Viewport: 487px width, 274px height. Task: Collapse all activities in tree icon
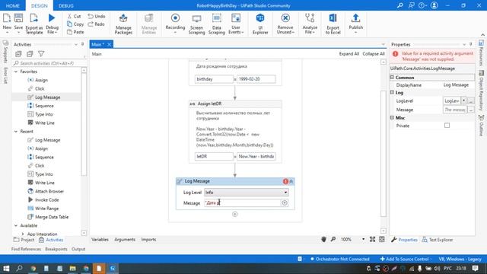tap(30, 54)
